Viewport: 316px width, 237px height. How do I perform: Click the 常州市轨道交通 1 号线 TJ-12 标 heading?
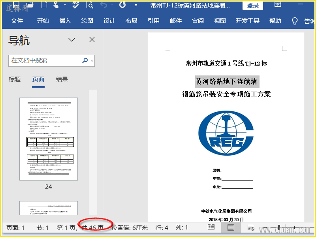click(x=226, y=64)
